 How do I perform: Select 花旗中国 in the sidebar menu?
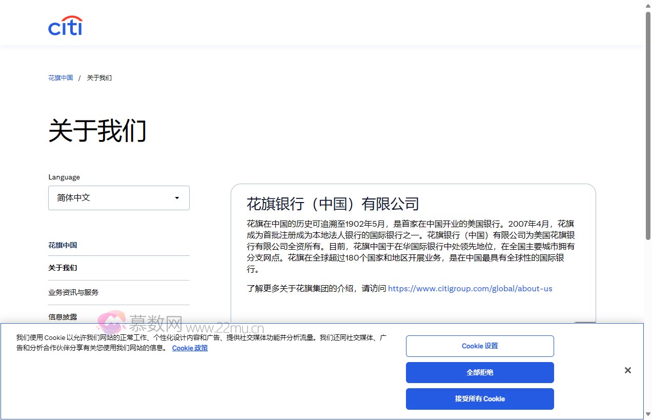click(x=63, y=245)
